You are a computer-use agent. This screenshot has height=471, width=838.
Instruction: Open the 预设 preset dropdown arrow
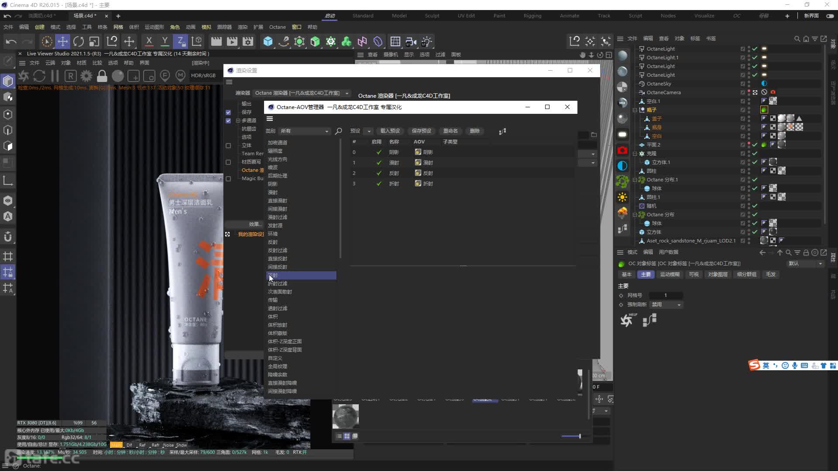tap(369, 131)
